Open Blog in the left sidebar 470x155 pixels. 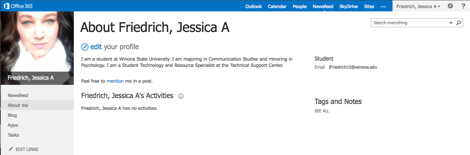pyautogui.click(x=12, y=115)
